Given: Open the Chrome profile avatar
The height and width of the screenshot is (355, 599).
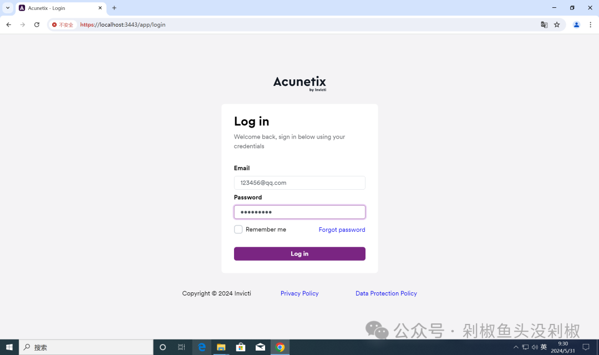Looking at the screenshot, I should pyautogui.click(x=576, y=25).
